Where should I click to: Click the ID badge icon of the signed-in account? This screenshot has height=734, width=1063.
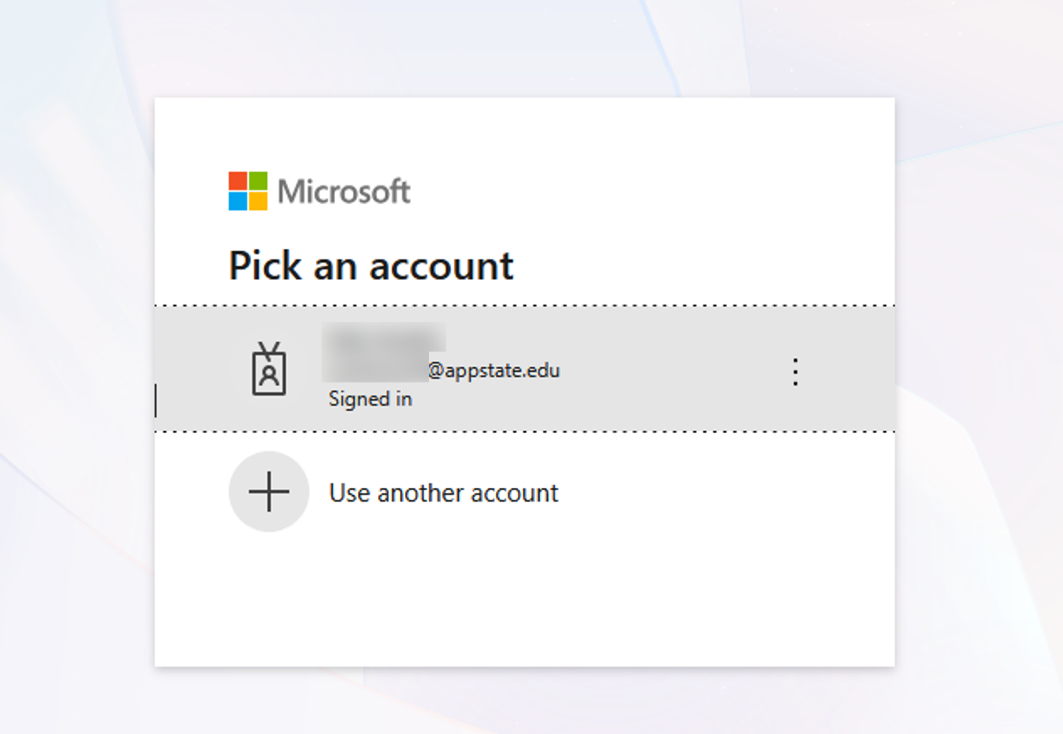[269, 369]
